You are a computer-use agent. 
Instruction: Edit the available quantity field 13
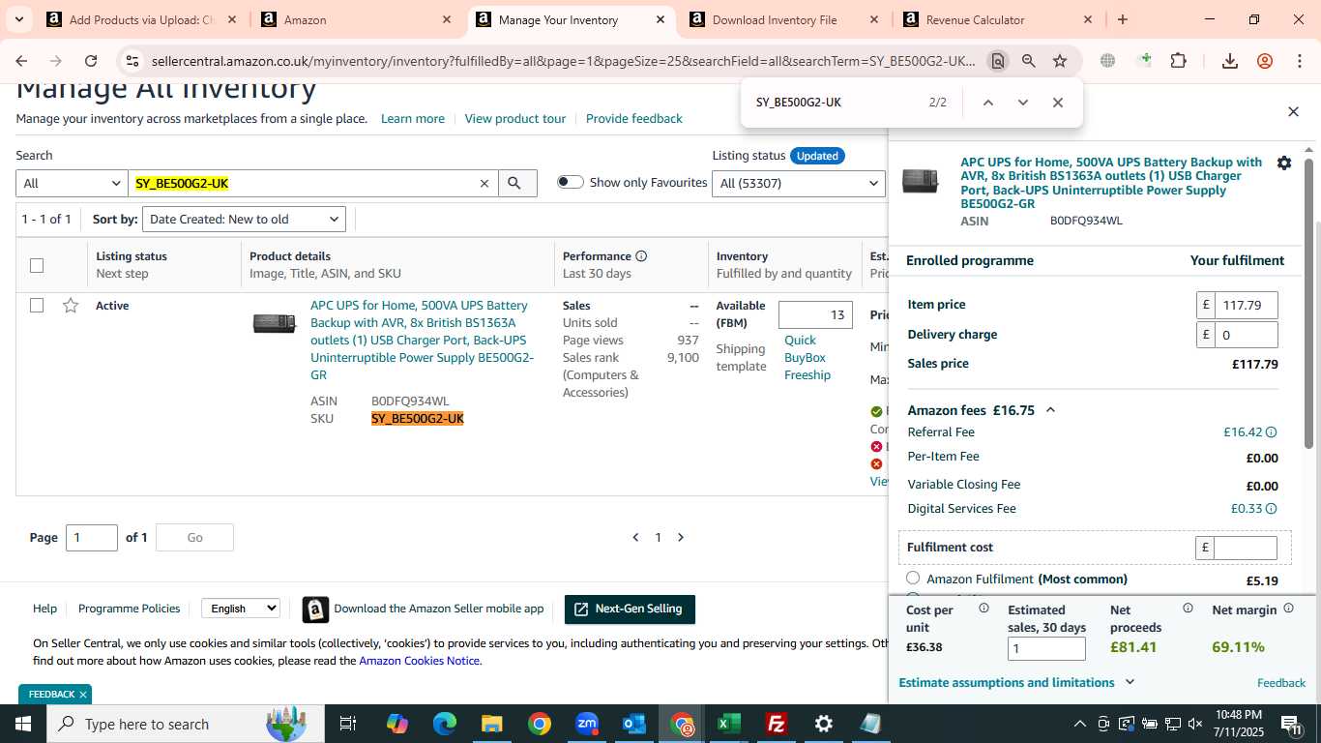click(815, 314)
